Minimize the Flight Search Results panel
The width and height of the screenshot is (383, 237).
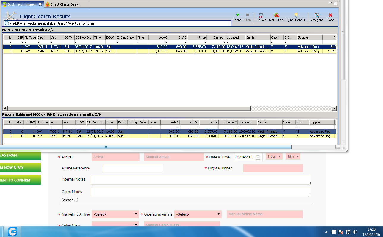(330, 3)
